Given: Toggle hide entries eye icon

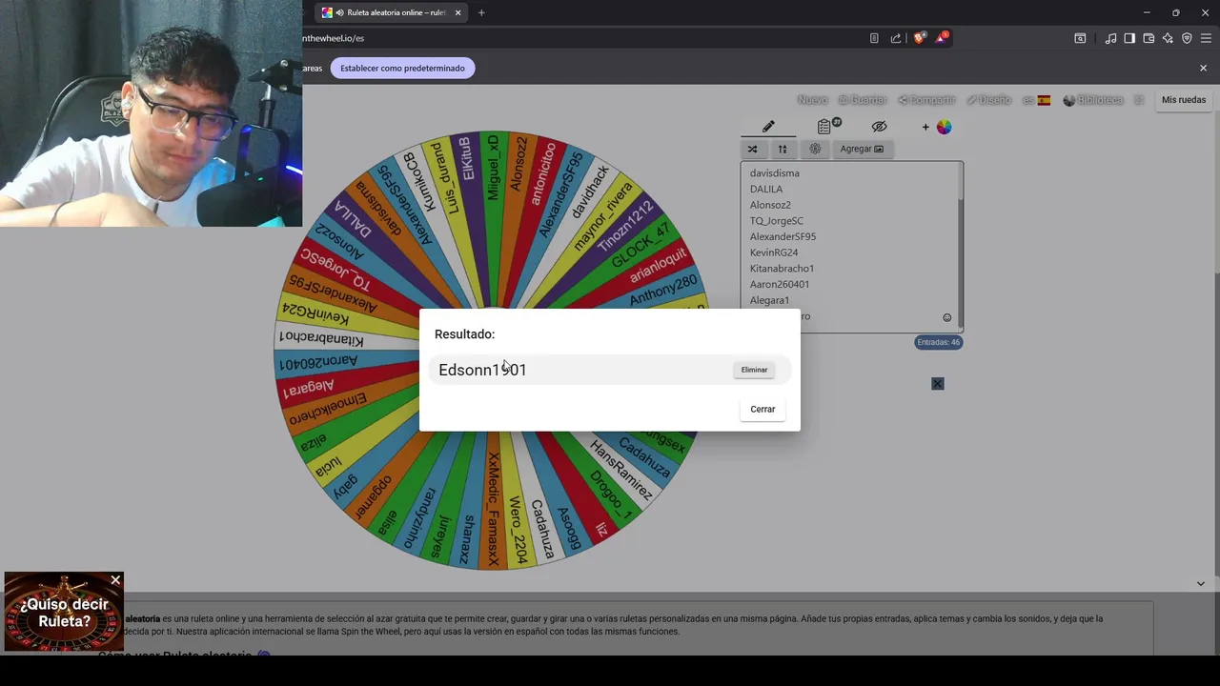Looking at the screenshot, I should (879, 127).
